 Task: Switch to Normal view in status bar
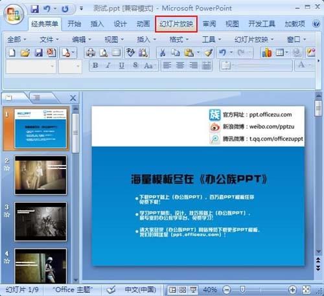(172, 290)
